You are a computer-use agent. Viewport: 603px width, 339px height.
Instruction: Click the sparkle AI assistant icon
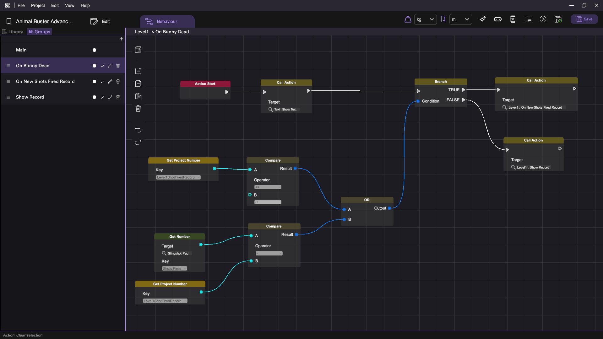[x=483, y=19]
